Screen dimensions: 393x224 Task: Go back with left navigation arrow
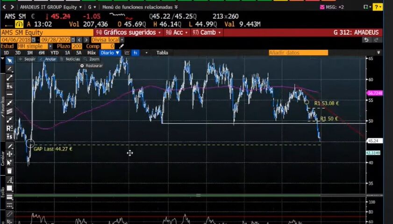pos(4,7)
